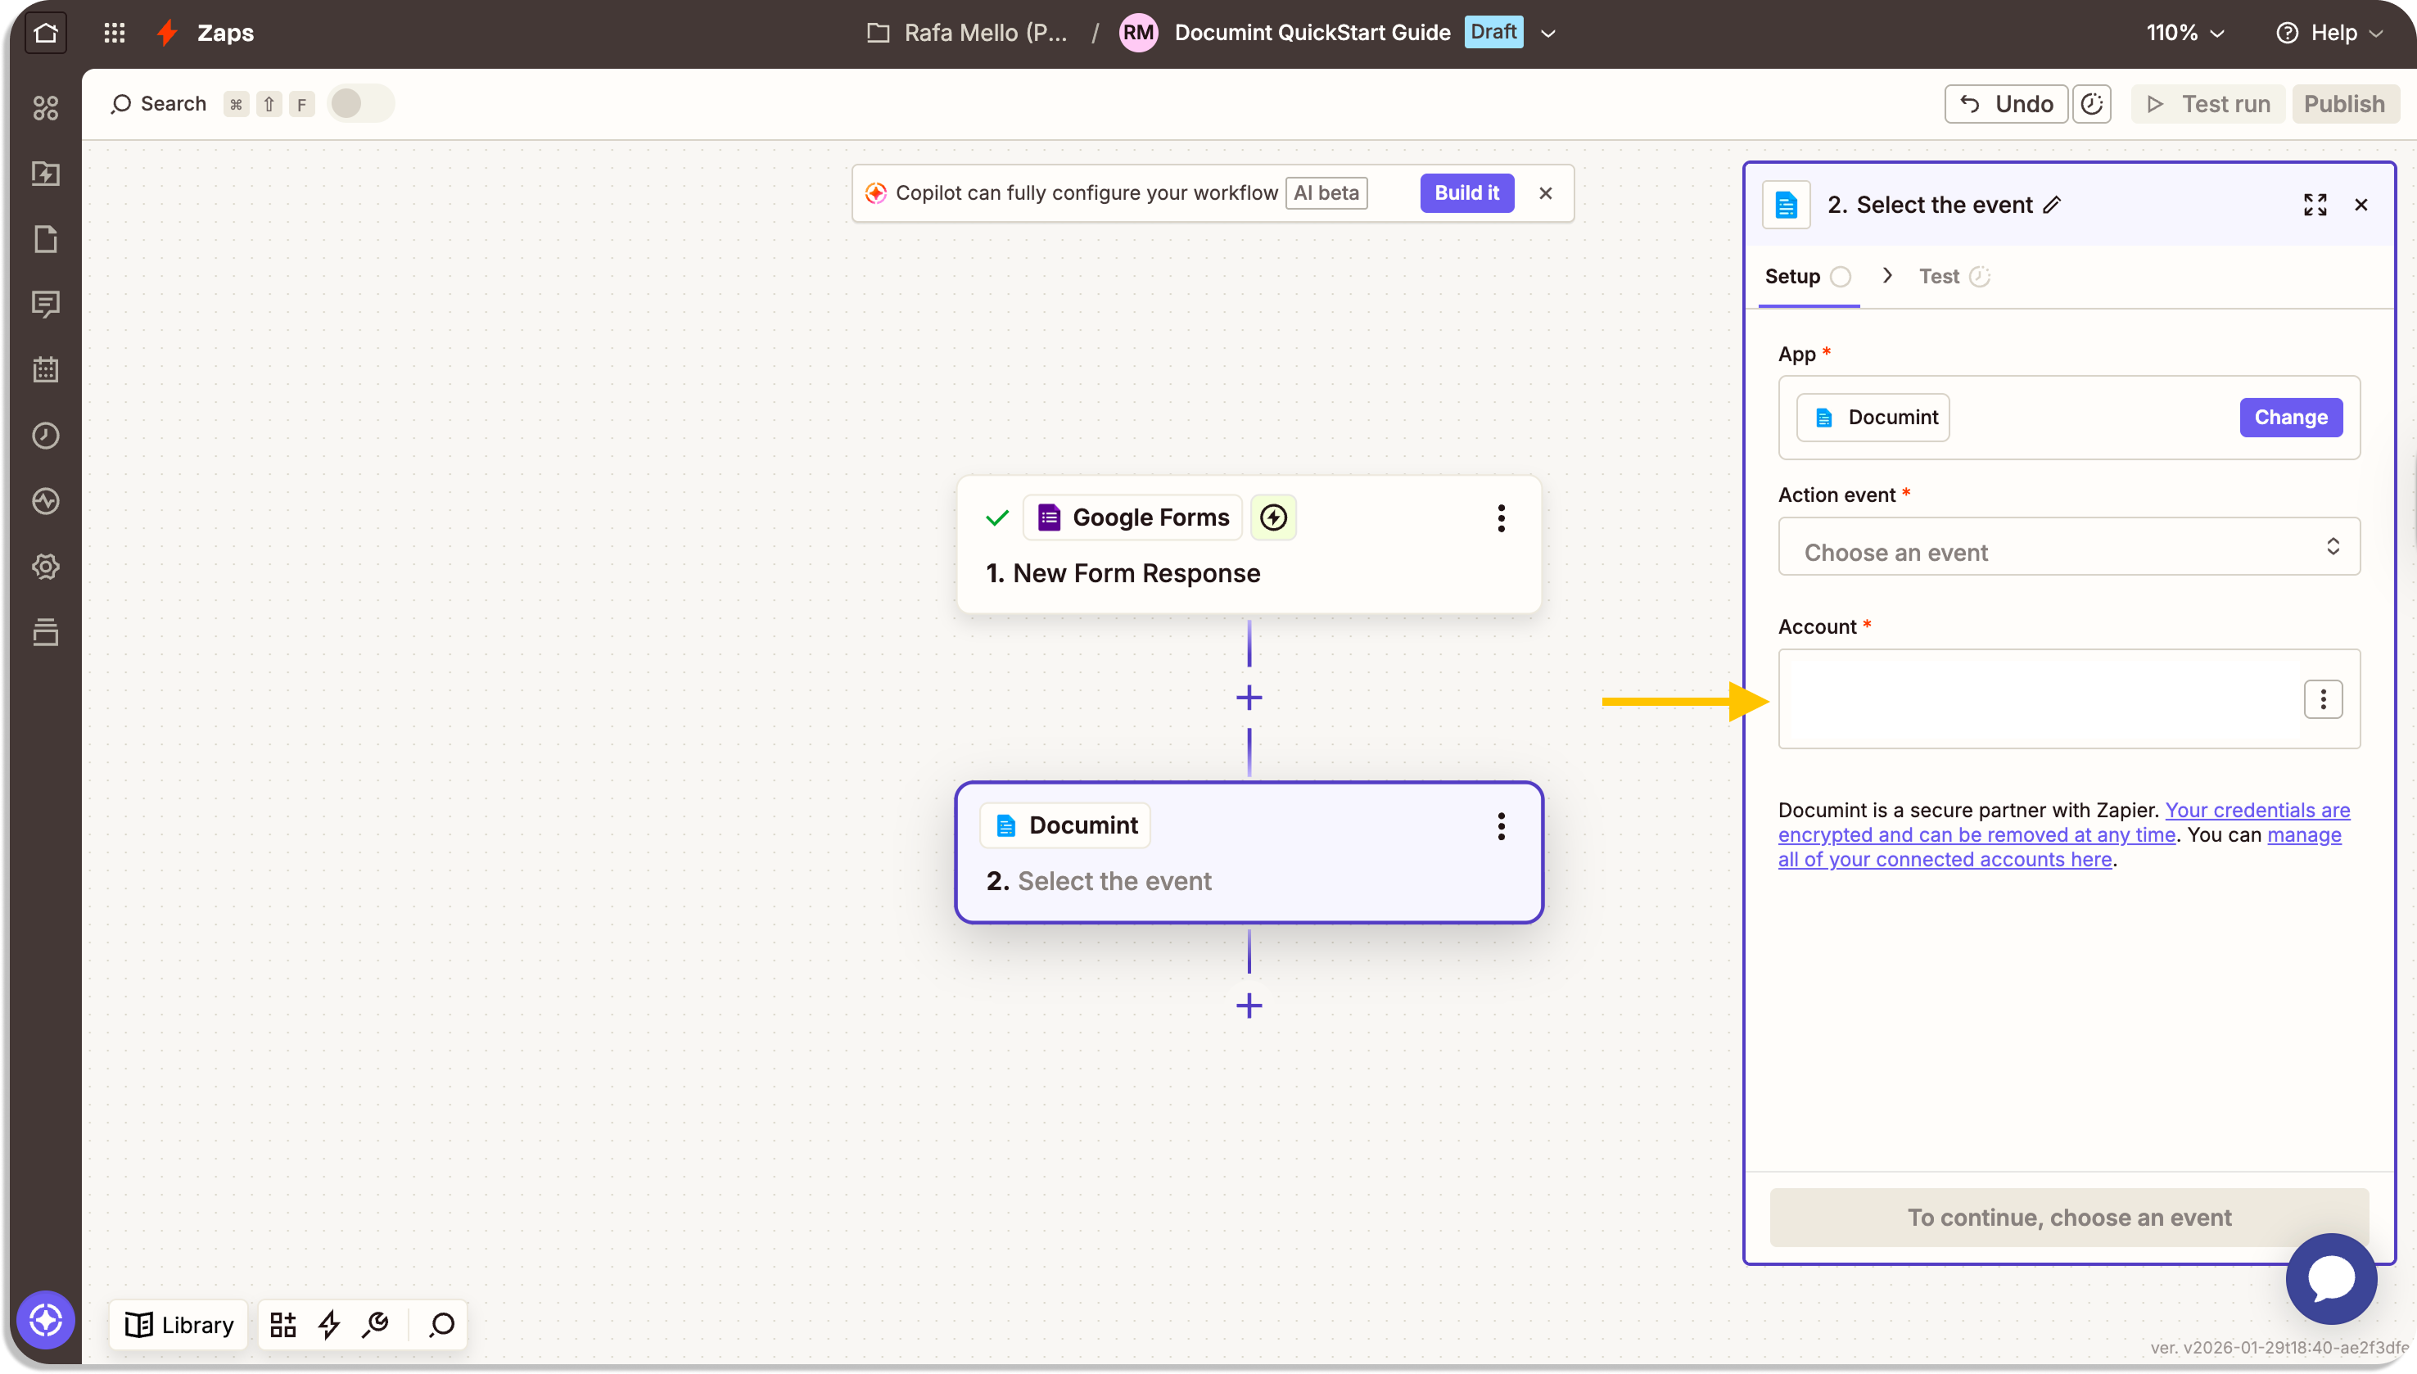2417x1374 pixels.
Task: Select the Setup tab
Action: coord(1791,277)
